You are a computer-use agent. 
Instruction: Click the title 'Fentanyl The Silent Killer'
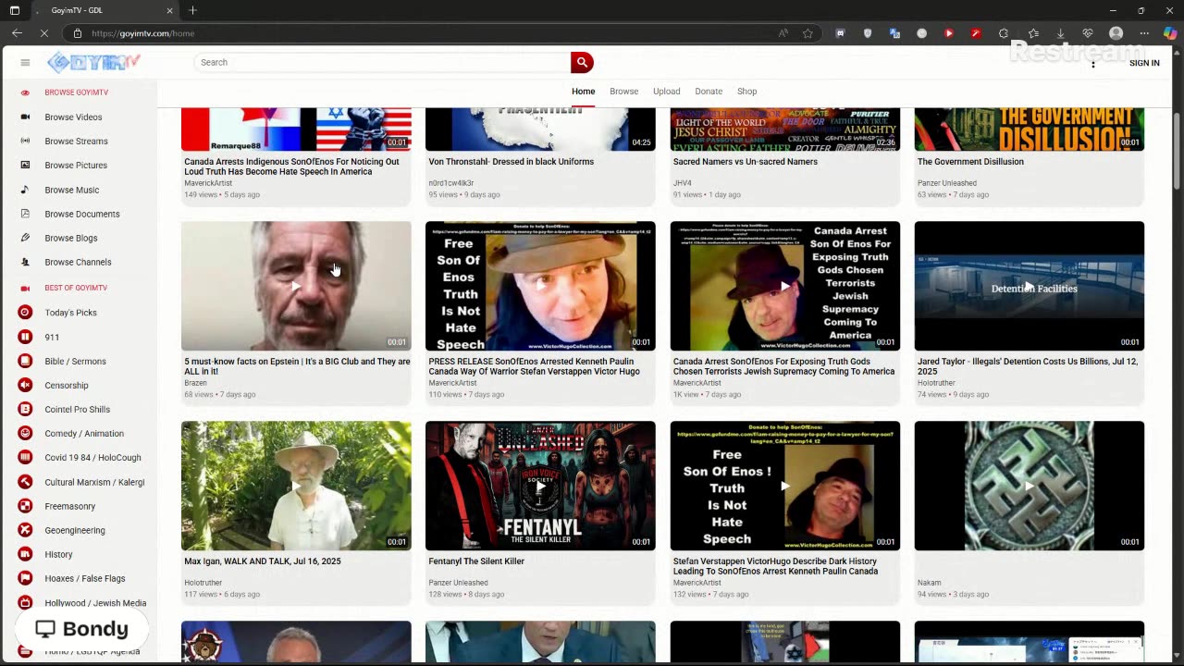pos(476,561)
